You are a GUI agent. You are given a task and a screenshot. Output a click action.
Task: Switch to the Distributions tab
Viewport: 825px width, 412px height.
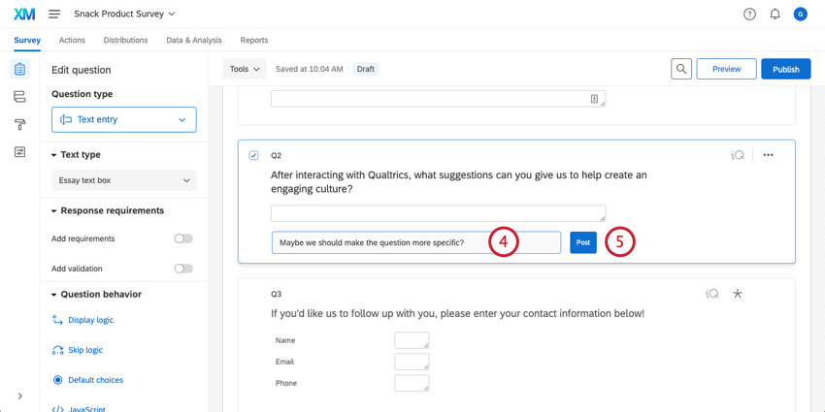(x=125, y=41)
